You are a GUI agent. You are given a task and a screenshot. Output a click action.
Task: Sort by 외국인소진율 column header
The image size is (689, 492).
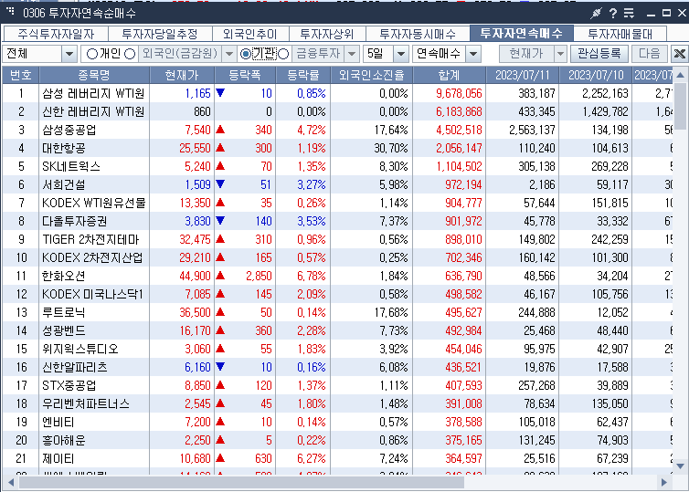[x=371, y=75]
